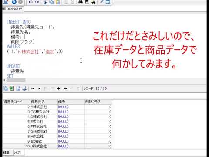
Task: Click the blue window icon at toolbar end
Action: 108,2
